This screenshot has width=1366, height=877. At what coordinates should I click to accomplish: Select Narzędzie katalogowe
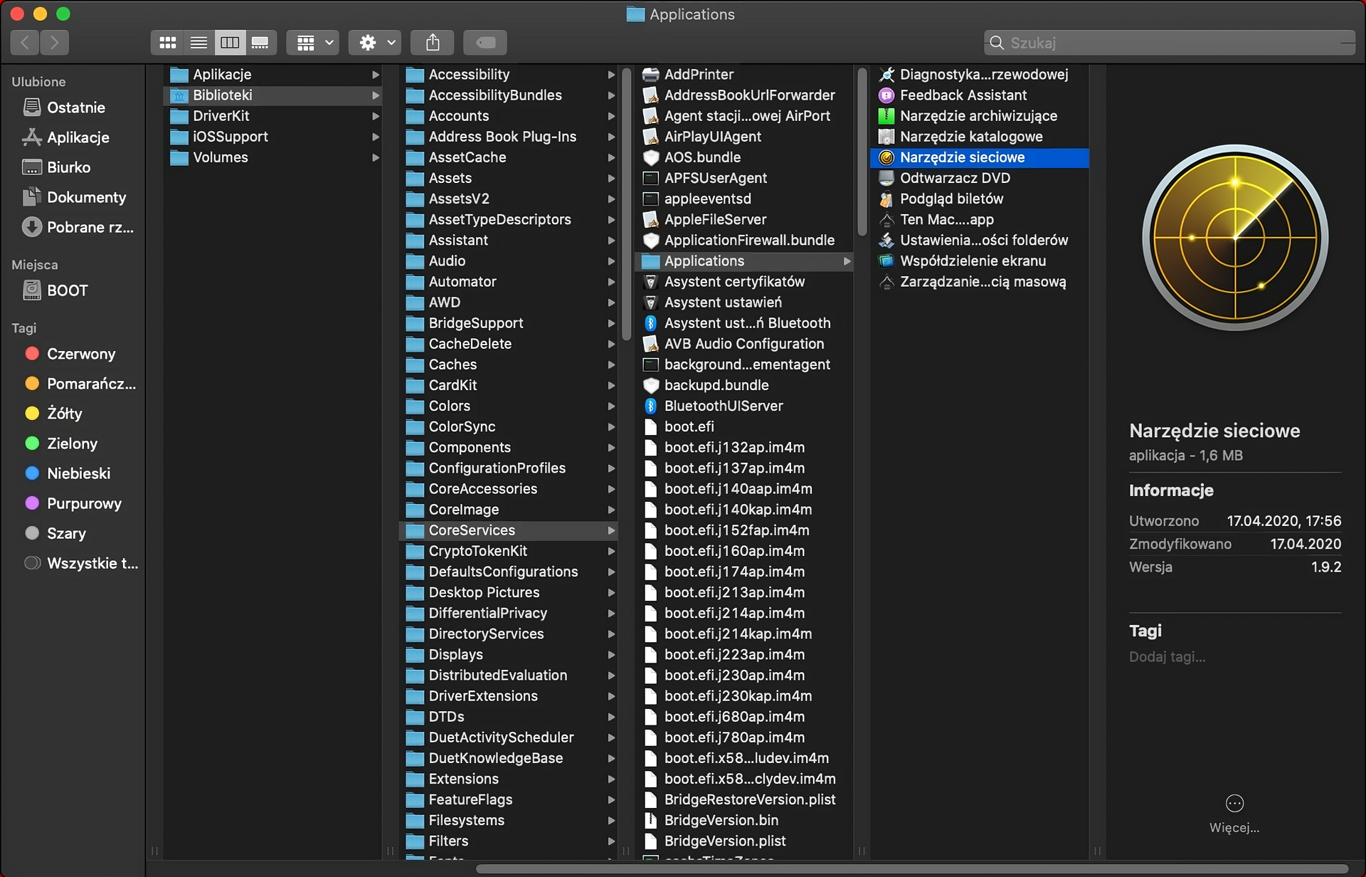click(970, 136)
